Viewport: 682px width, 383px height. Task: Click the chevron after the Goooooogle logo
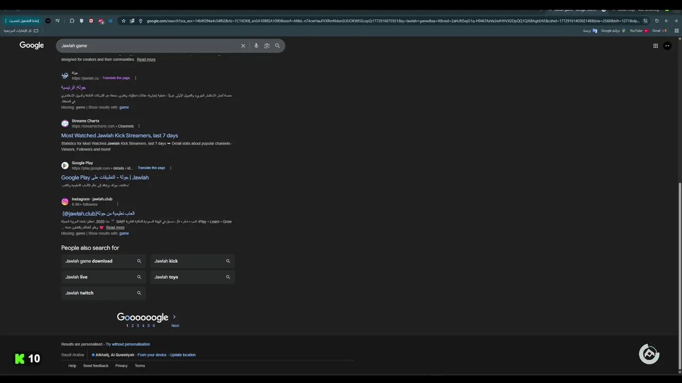[174, 317]
